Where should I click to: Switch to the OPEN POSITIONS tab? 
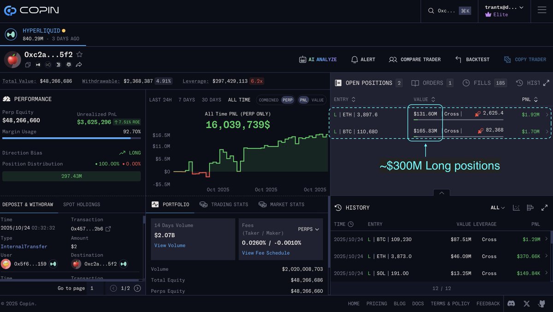(x=368, y=83)
